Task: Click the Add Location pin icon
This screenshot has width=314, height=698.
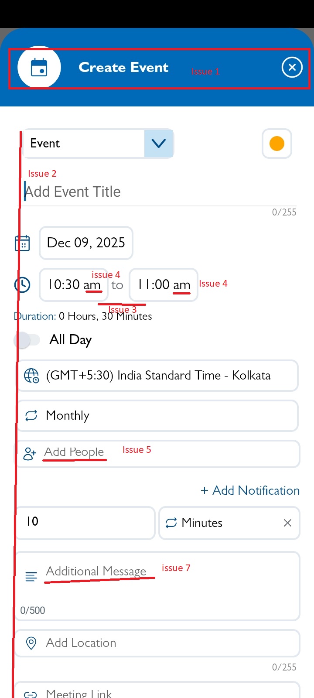Action: 31,643
